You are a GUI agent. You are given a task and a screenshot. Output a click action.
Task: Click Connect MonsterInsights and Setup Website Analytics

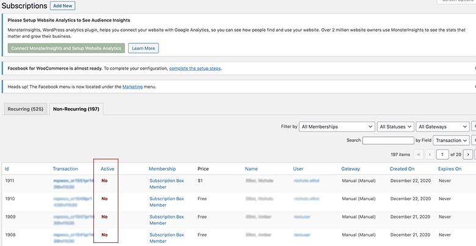[x=66, y=48]
